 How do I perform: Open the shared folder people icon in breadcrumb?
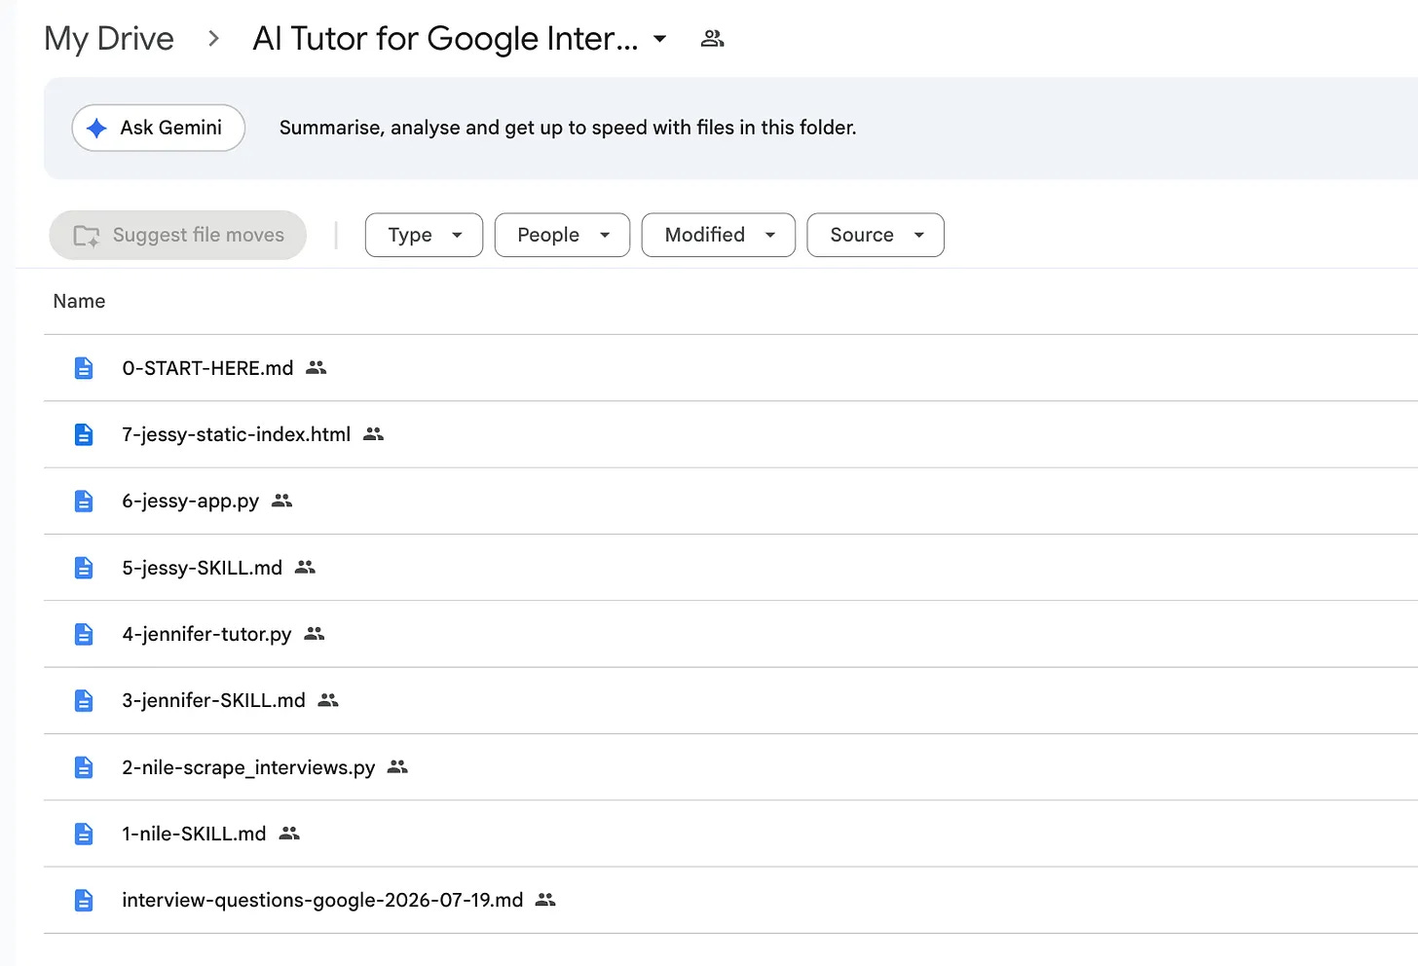click(713, 39)
